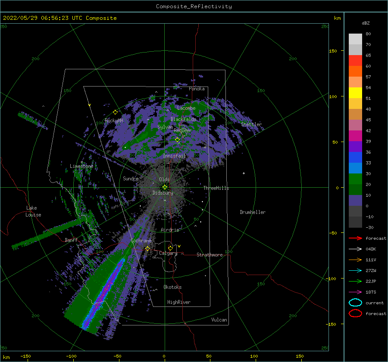Click the Banff label
This screenshot has width=388, height=362.
coord(71,240)
